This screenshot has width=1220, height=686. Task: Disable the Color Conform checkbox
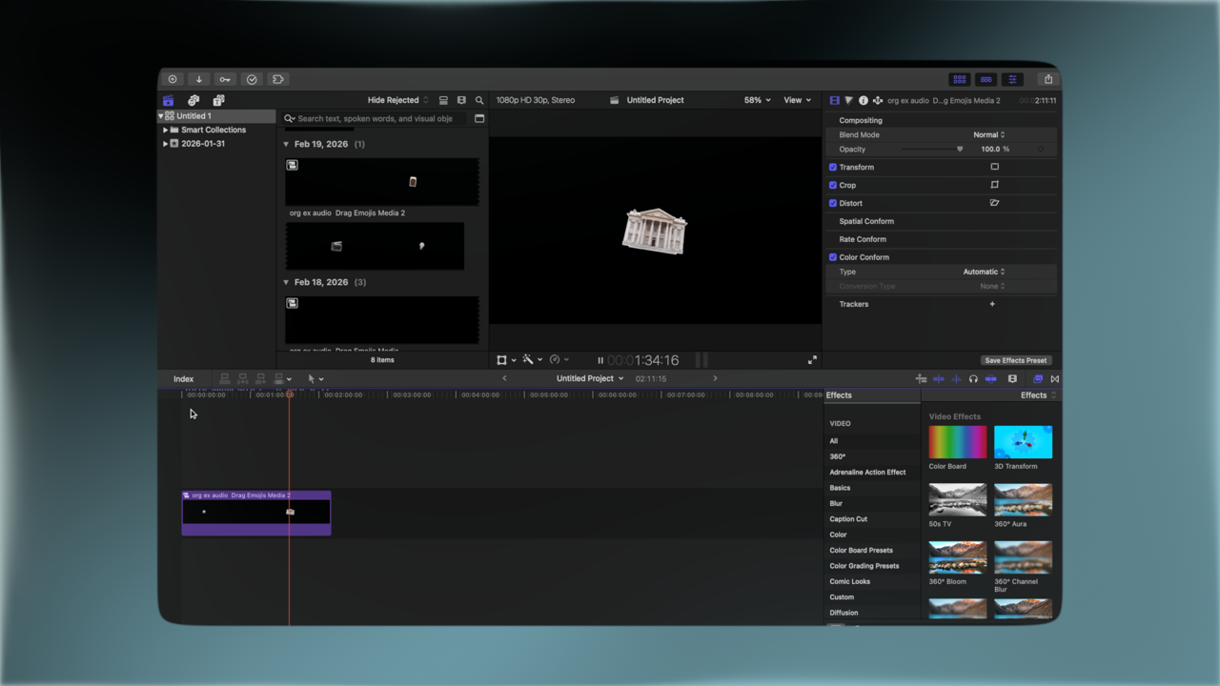tap(833, 257)
